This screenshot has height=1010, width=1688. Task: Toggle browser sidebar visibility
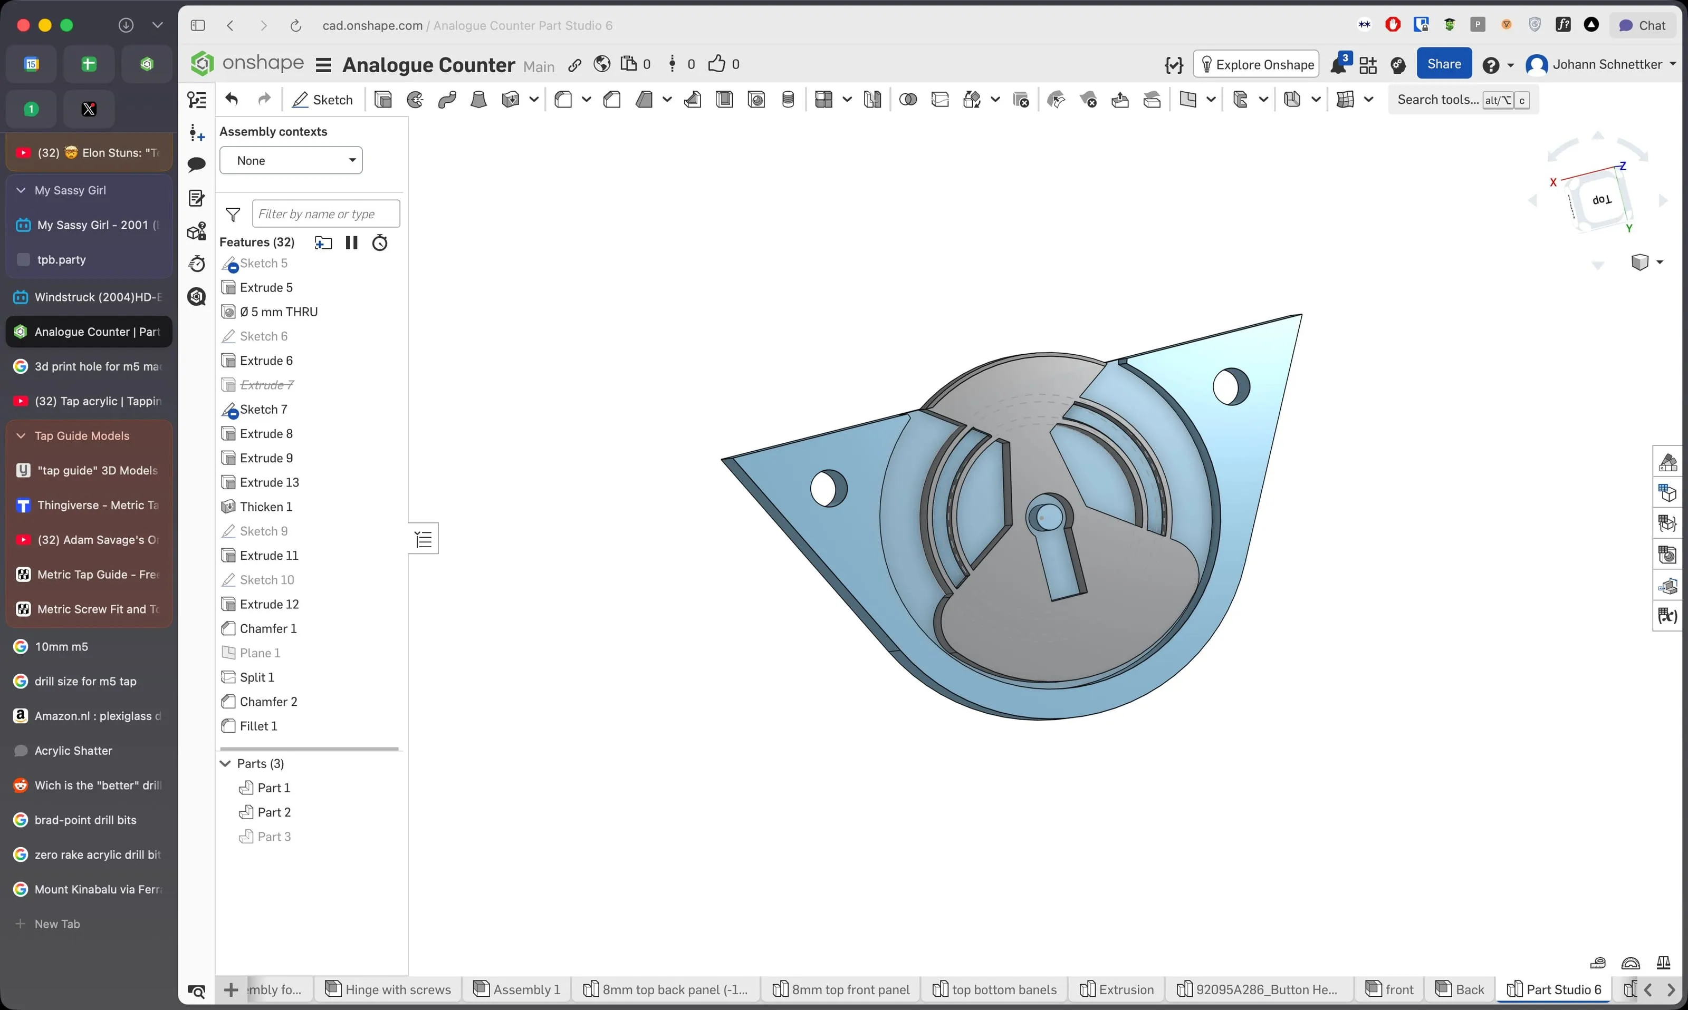(x=198, y=25)
